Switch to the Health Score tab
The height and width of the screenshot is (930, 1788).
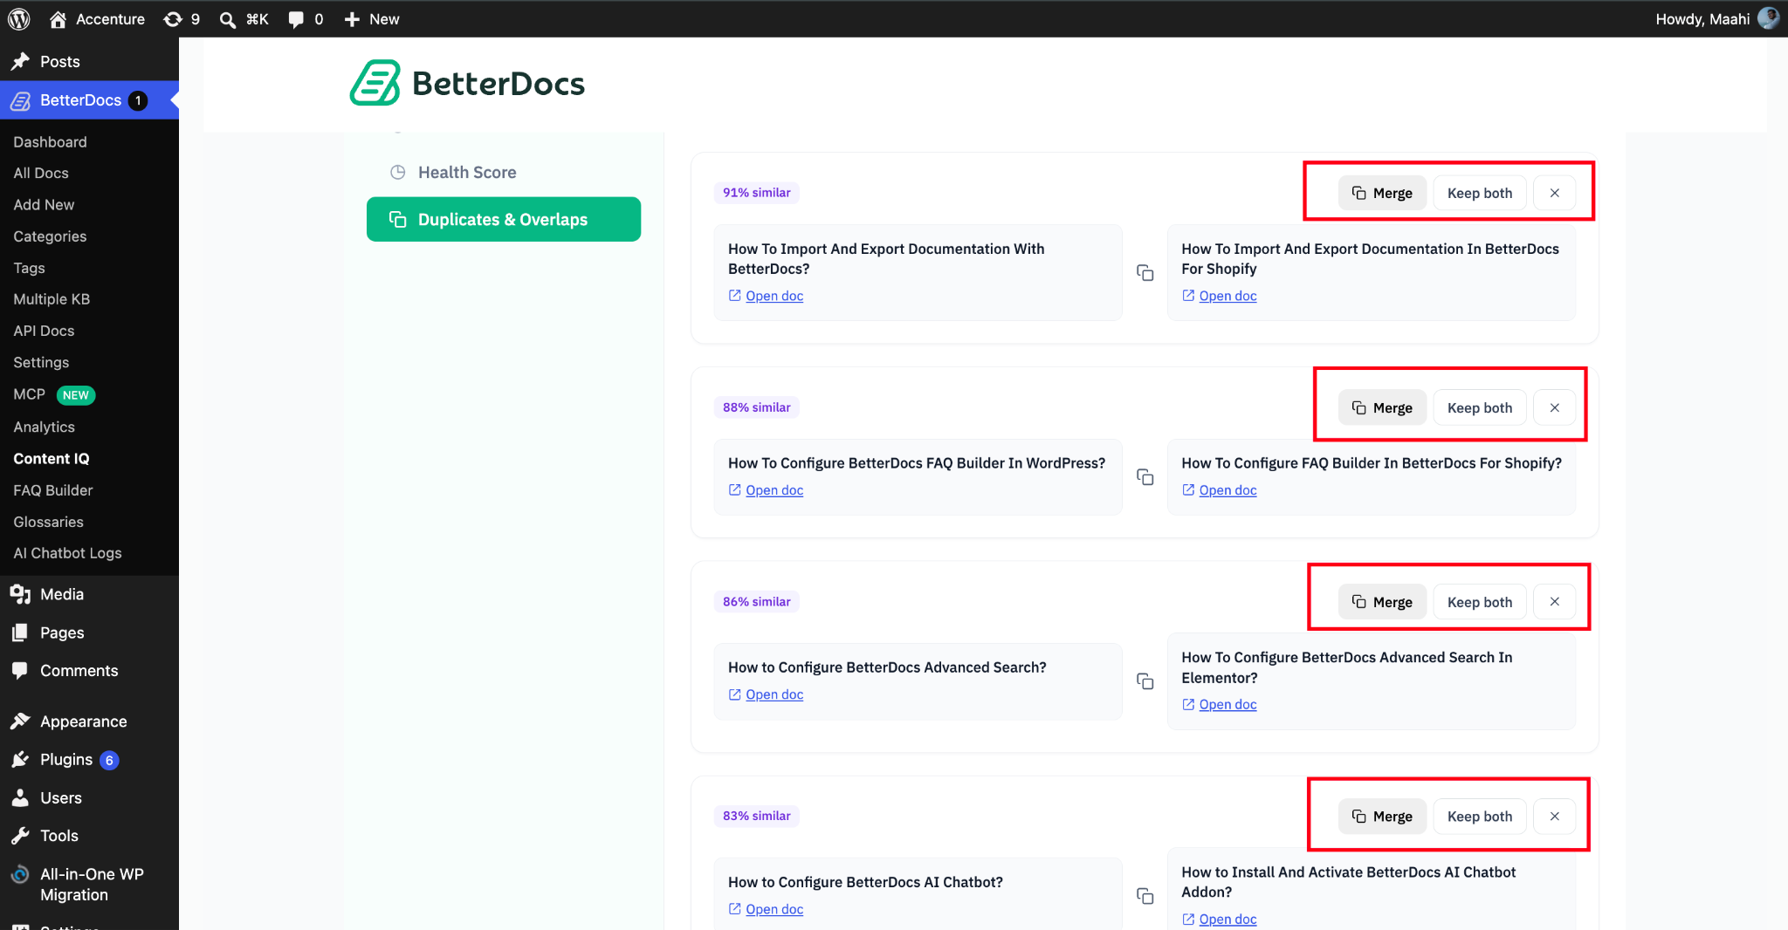click(504, 172)
